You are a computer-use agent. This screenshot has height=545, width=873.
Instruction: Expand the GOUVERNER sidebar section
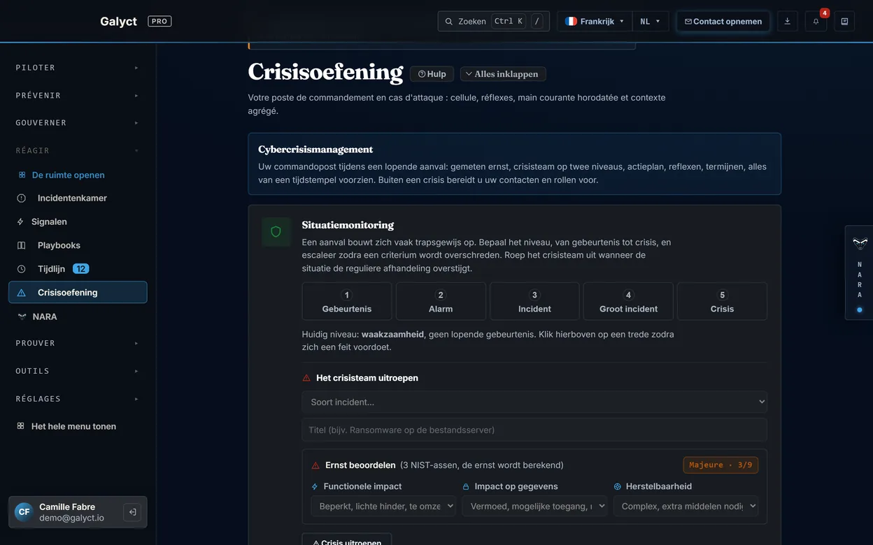(x=78, y=123)
